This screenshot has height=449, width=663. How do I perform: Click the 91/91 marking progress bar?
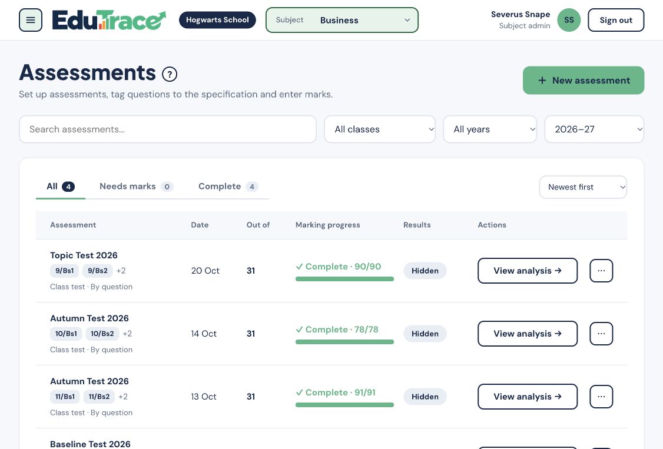click(344, 405)
